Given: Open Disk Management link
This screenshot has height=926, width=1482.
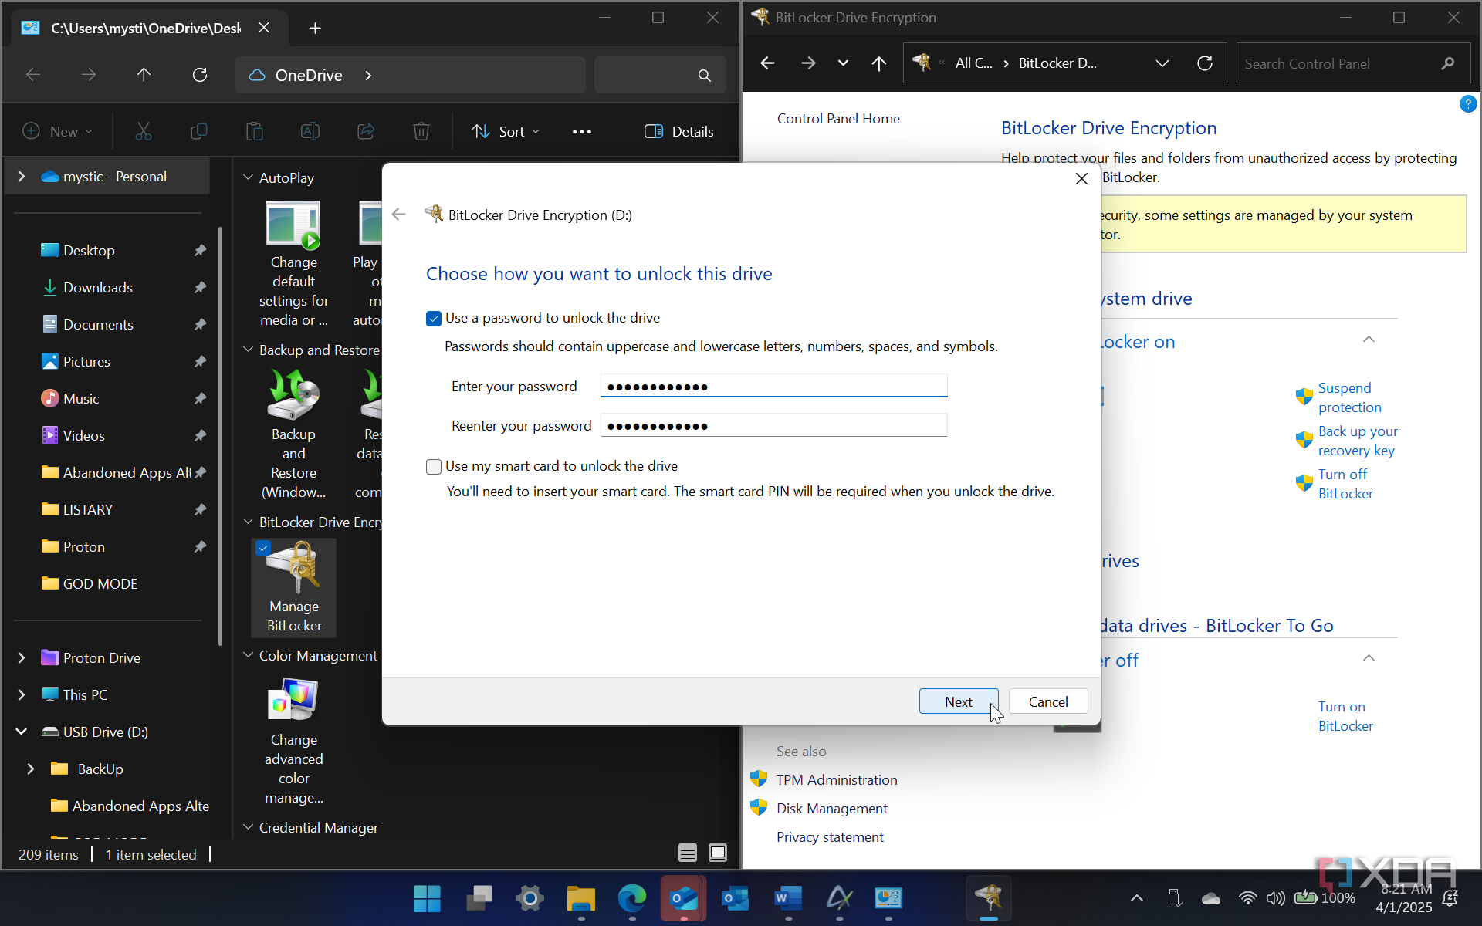Looking at the screenshot, I should [x=831, y=809].
